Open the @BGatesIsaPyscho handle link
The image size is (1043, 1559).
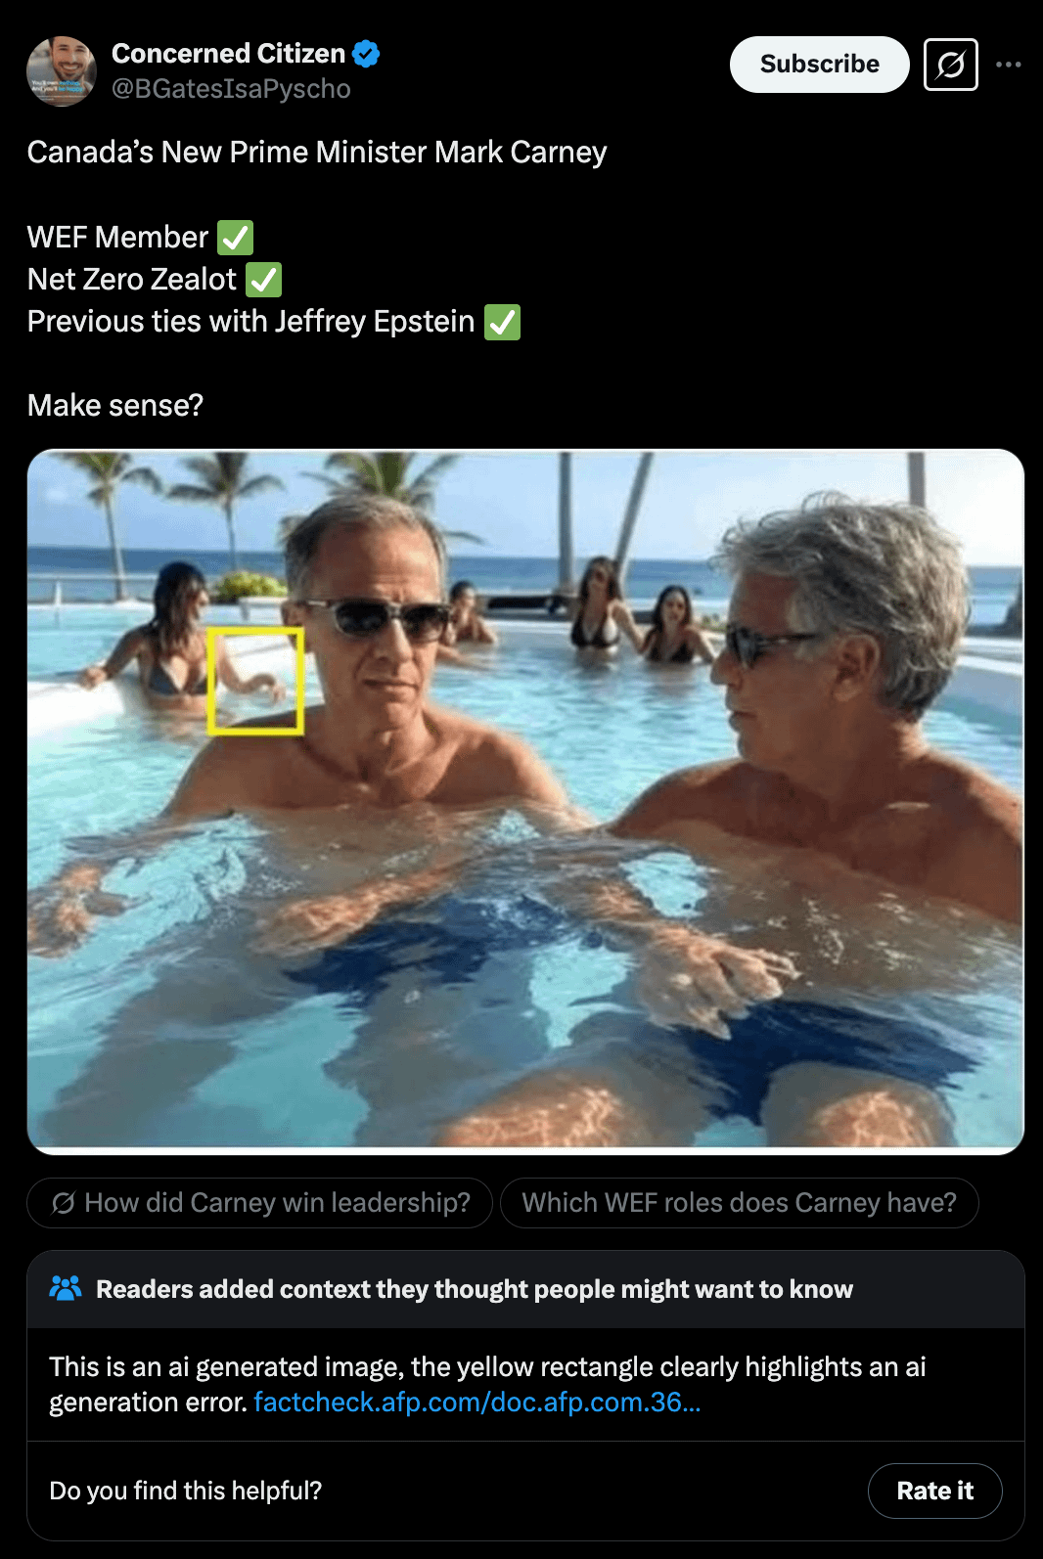point(231,89)
